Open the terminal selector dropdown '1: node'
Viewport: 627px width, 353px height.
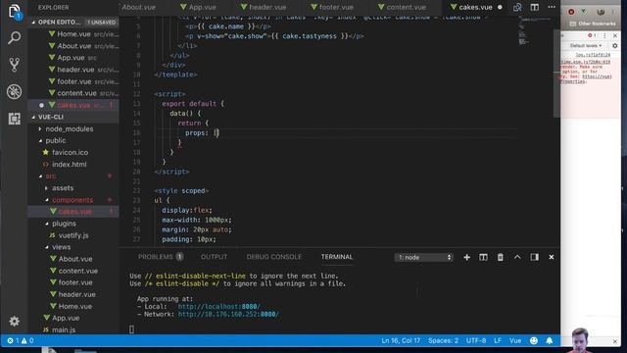coord(424,257)
